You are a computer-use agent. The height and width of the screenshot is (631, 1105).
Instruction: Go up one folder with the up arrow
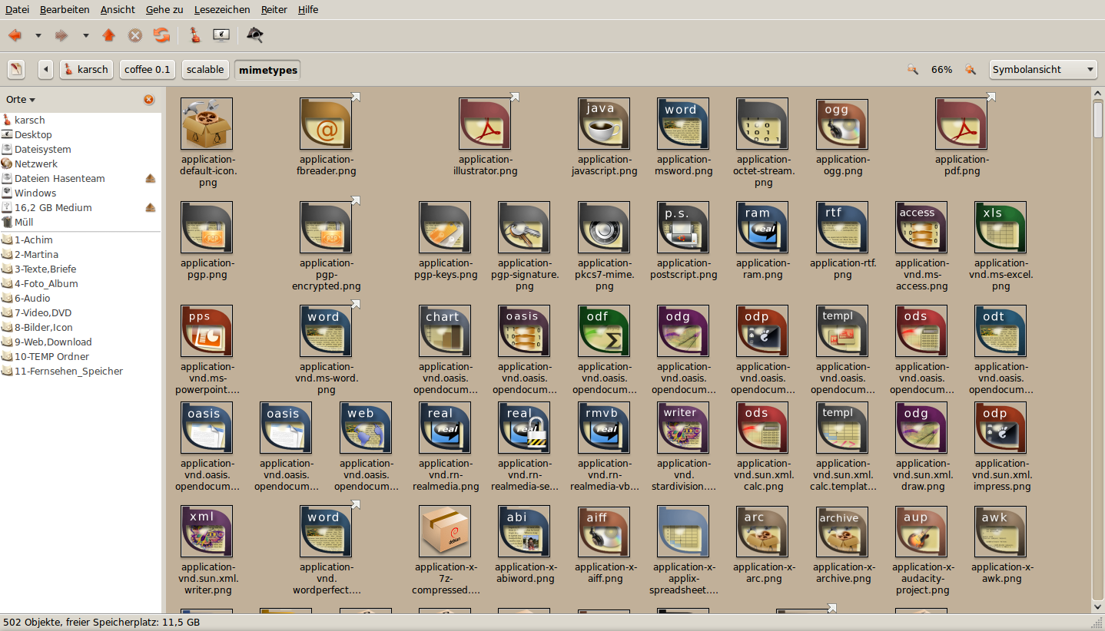coord(108,35)
